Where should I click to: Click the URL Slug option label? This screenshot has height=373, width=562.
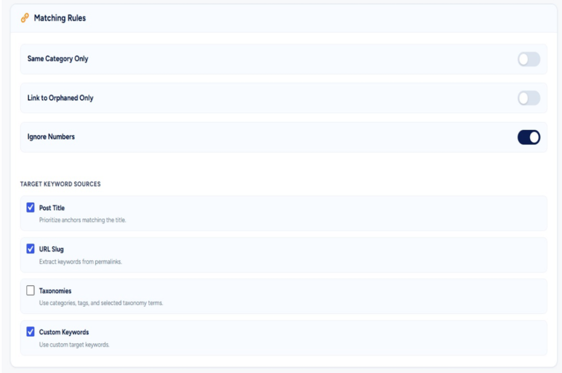(x=51, y=249)
